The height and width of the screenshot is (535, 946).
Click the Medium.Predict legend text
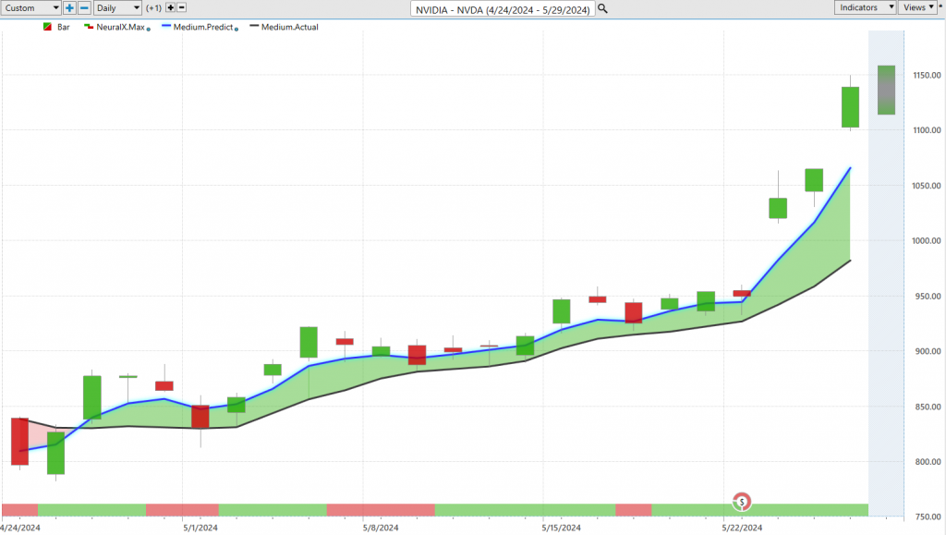(x=203, y=27)
